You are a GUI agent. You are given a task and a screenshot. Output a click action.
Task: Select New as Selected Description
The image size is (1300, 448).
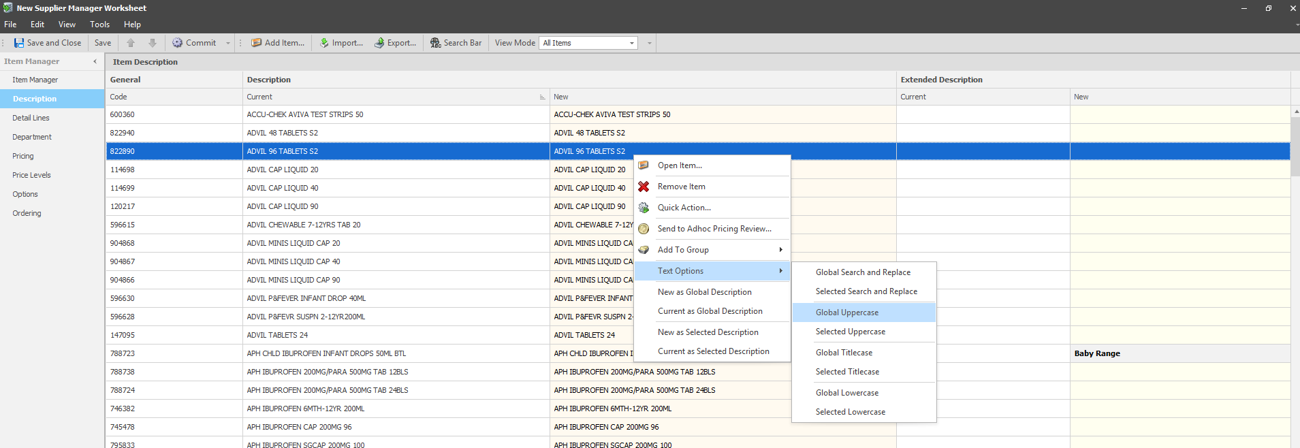pos(712,332)
